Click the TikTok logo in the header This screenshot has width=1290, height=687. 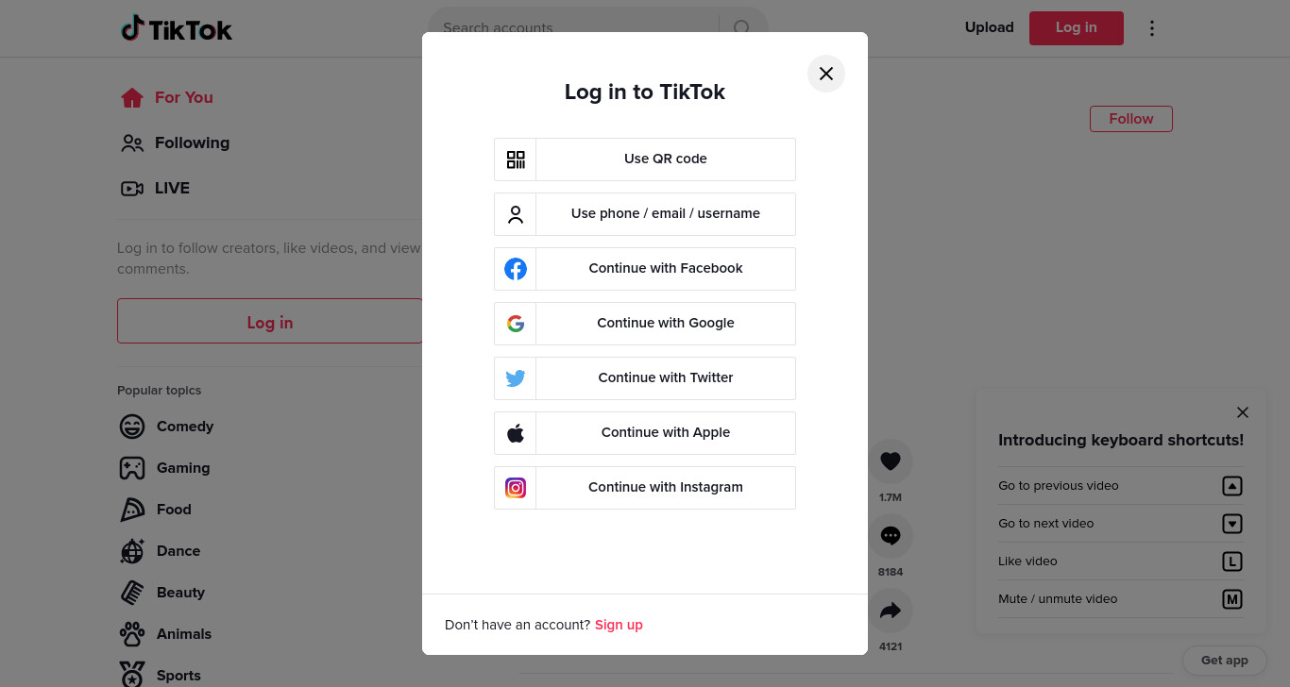(x=177, y=29)
